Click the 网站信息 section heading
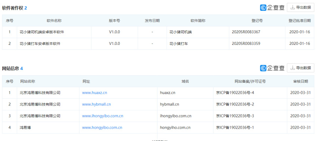The image size is (318, 141). (10, 68)
